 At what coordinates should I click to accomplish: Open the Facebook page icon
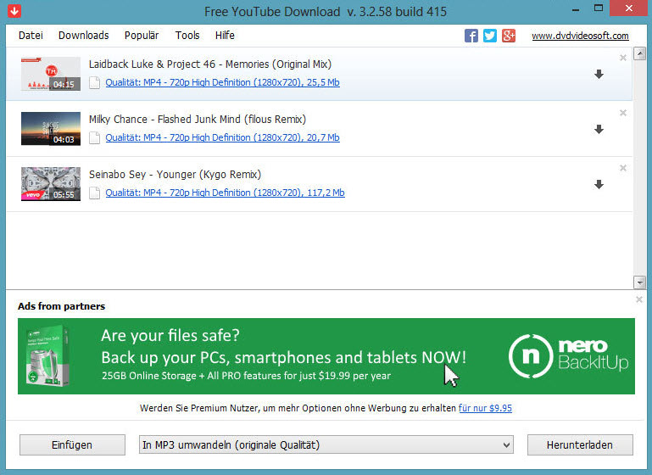[471, 36]
